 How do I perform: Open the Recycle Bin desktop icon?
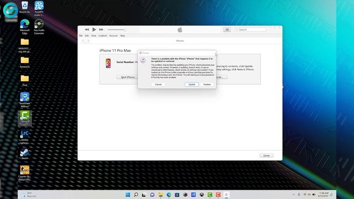tap(24, 7)
